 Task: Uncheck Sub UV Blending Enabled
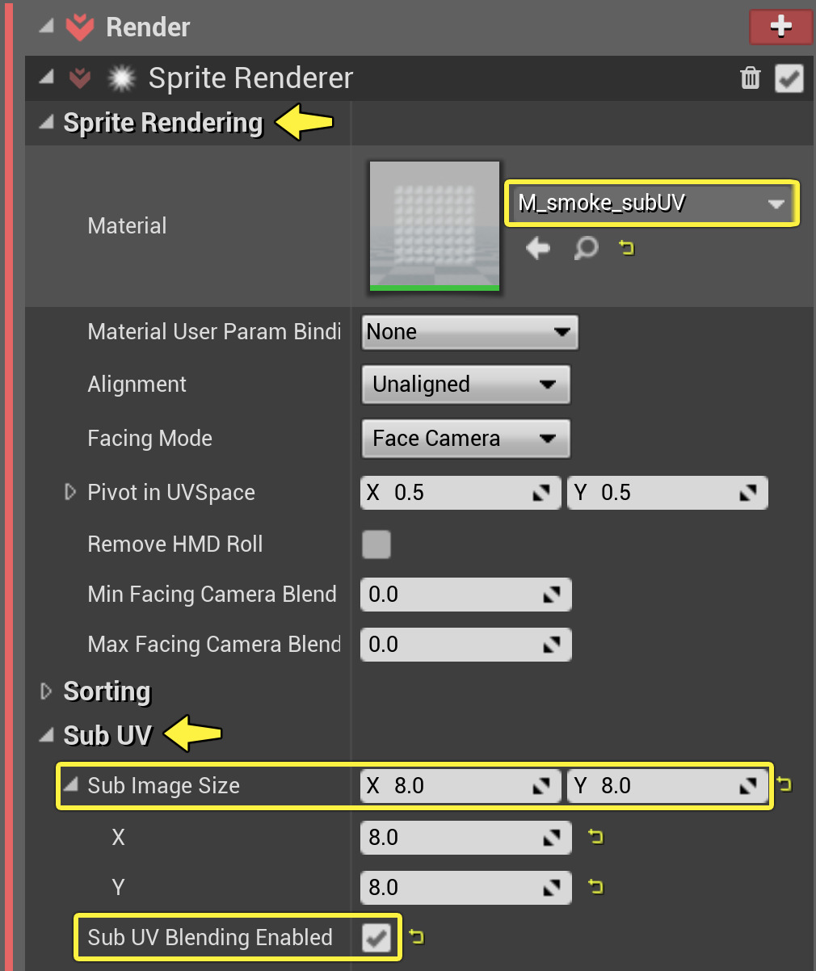[376, 937]
